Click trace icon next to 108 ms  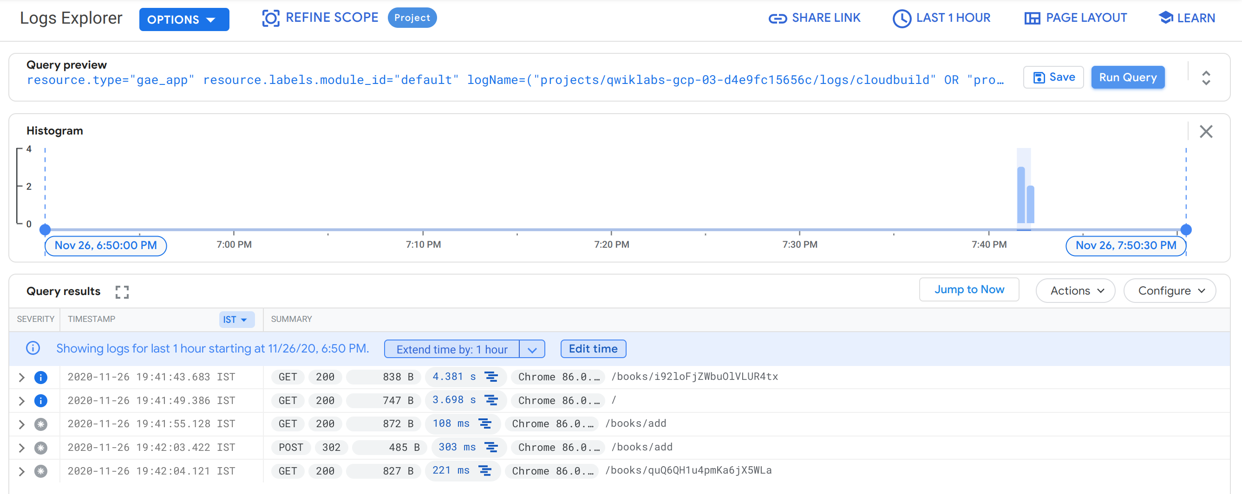[484, 423]
